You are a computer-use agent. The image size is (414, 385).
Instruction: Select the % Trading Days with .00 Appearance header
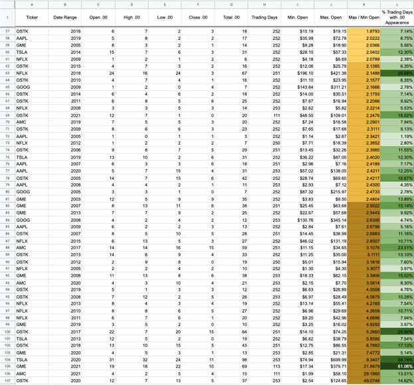click(397, 17)
